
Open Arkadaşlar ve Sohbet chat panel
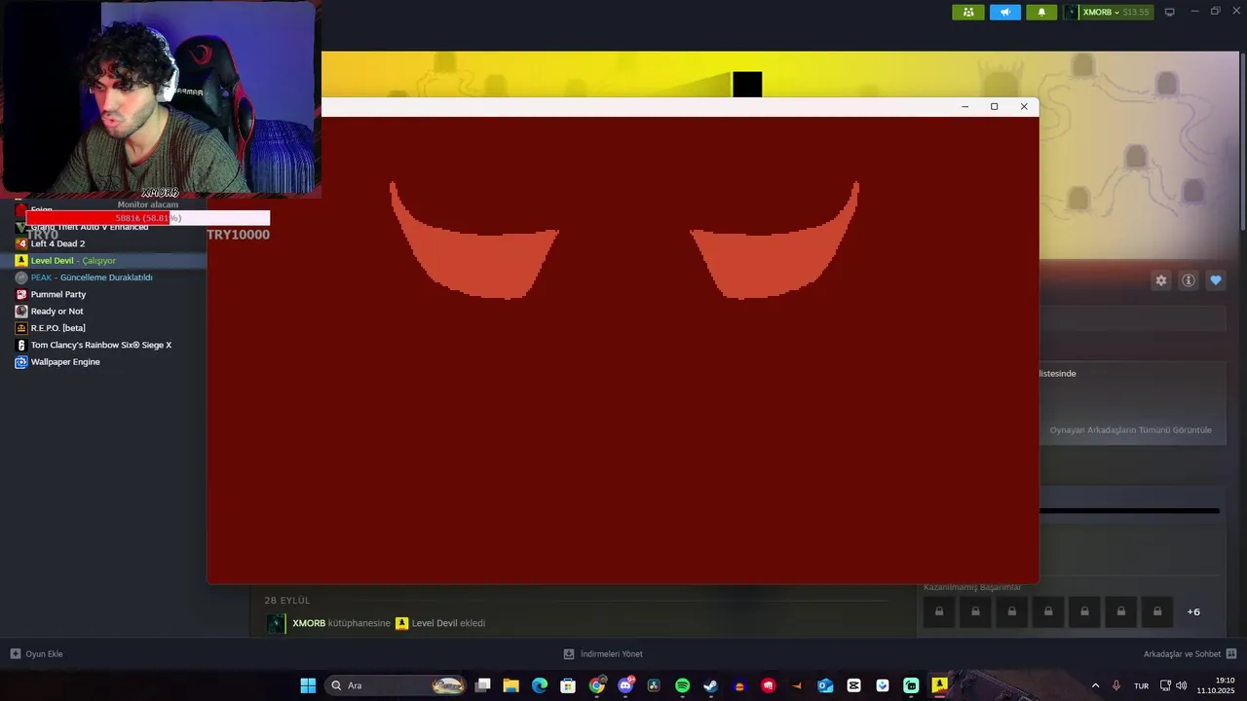pos(1190,654)
